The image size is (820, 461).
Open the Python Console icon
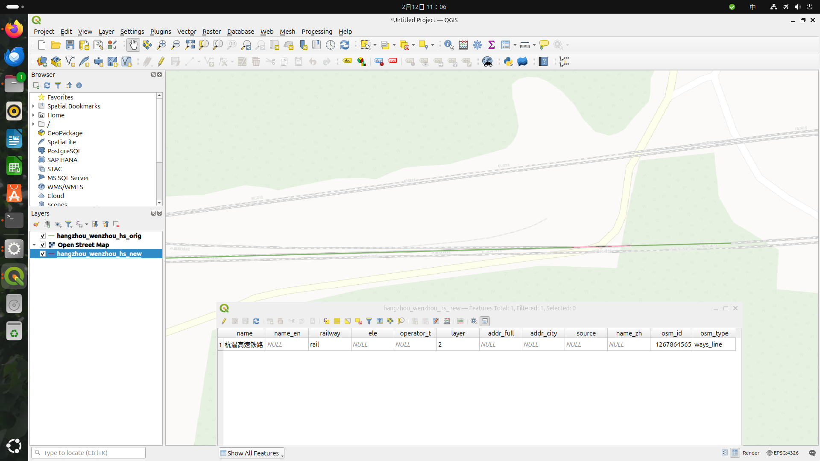(508, 61)
